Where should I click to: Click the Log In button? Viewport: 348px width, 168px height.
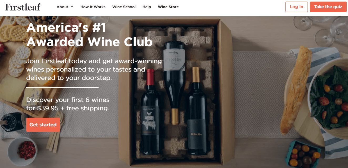pos(296,7)
